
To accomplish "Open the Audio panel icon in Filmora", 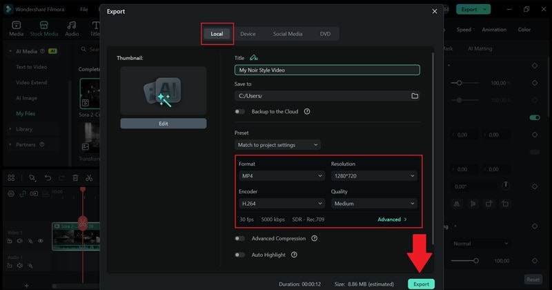I will point(72,28).
